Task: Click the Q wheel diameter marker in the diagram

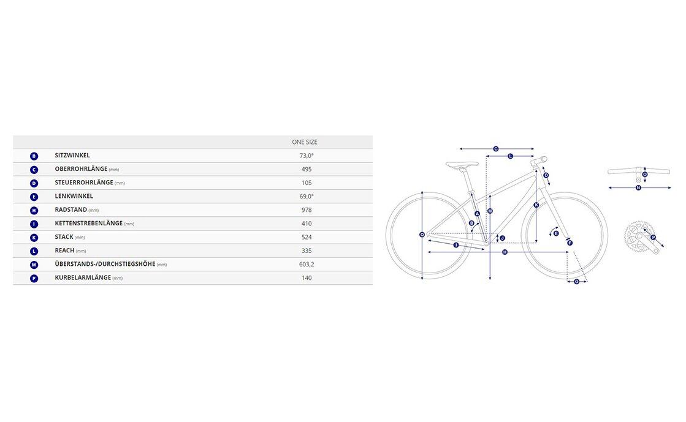Action: 422,235
